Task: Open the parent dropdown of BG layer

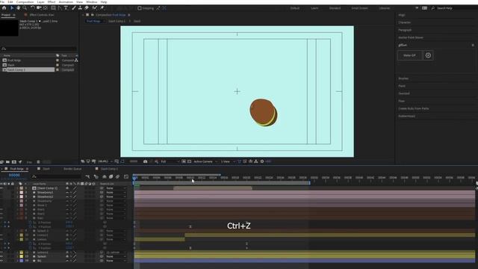Action: (x=116, y=261)
